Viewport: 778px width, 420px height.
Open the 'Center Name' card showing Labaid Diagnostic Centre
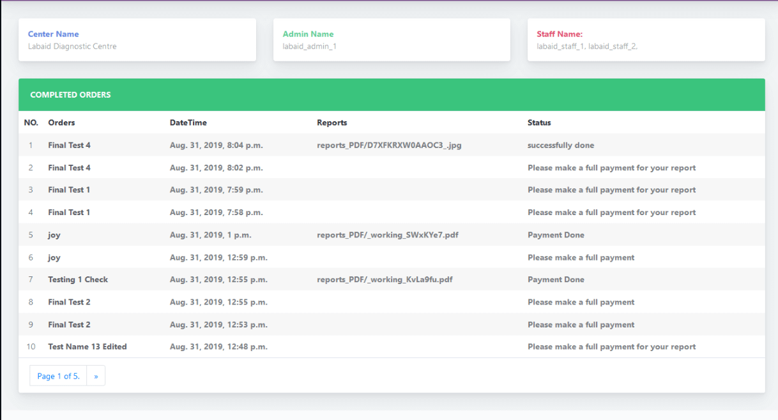(137, 40)
